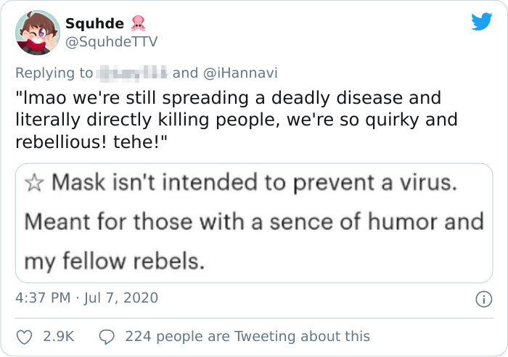Click the "my fellow rebels" line
This screenshot has width=508, height=357.
(x=114, y=261)
